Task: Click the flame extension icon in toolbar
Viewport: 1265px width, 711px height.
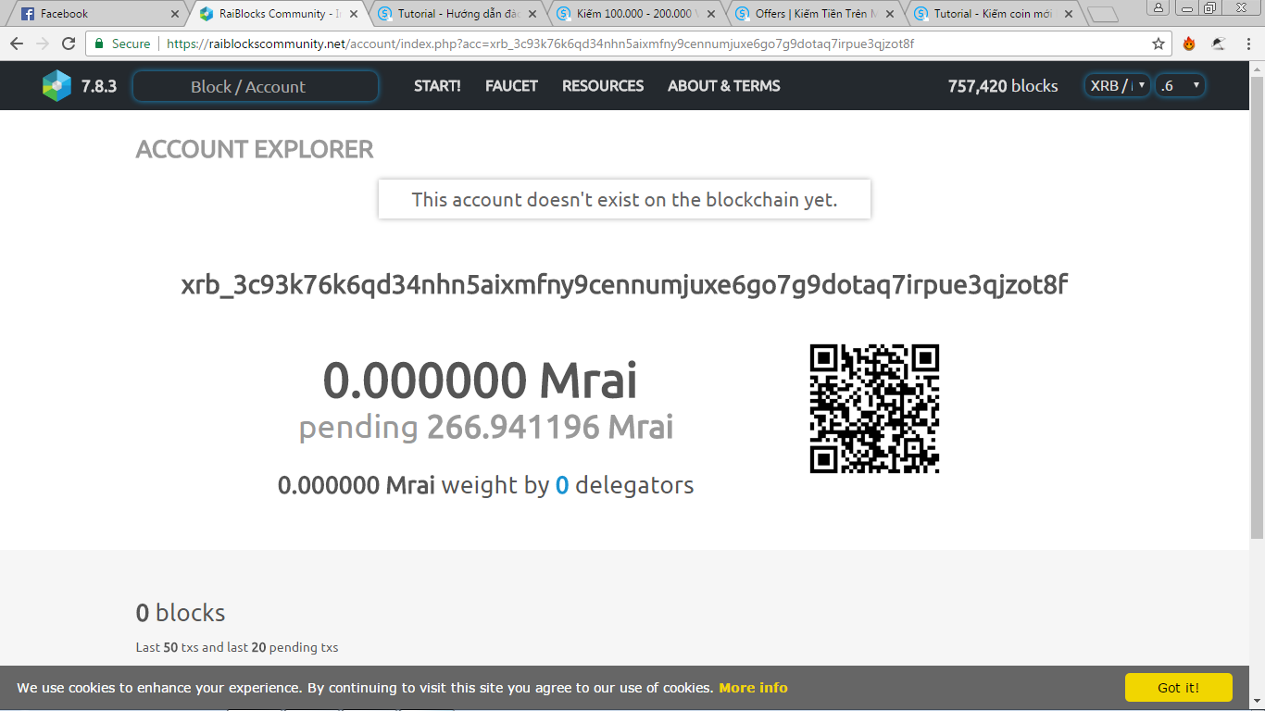Action: coord(1189,44)
